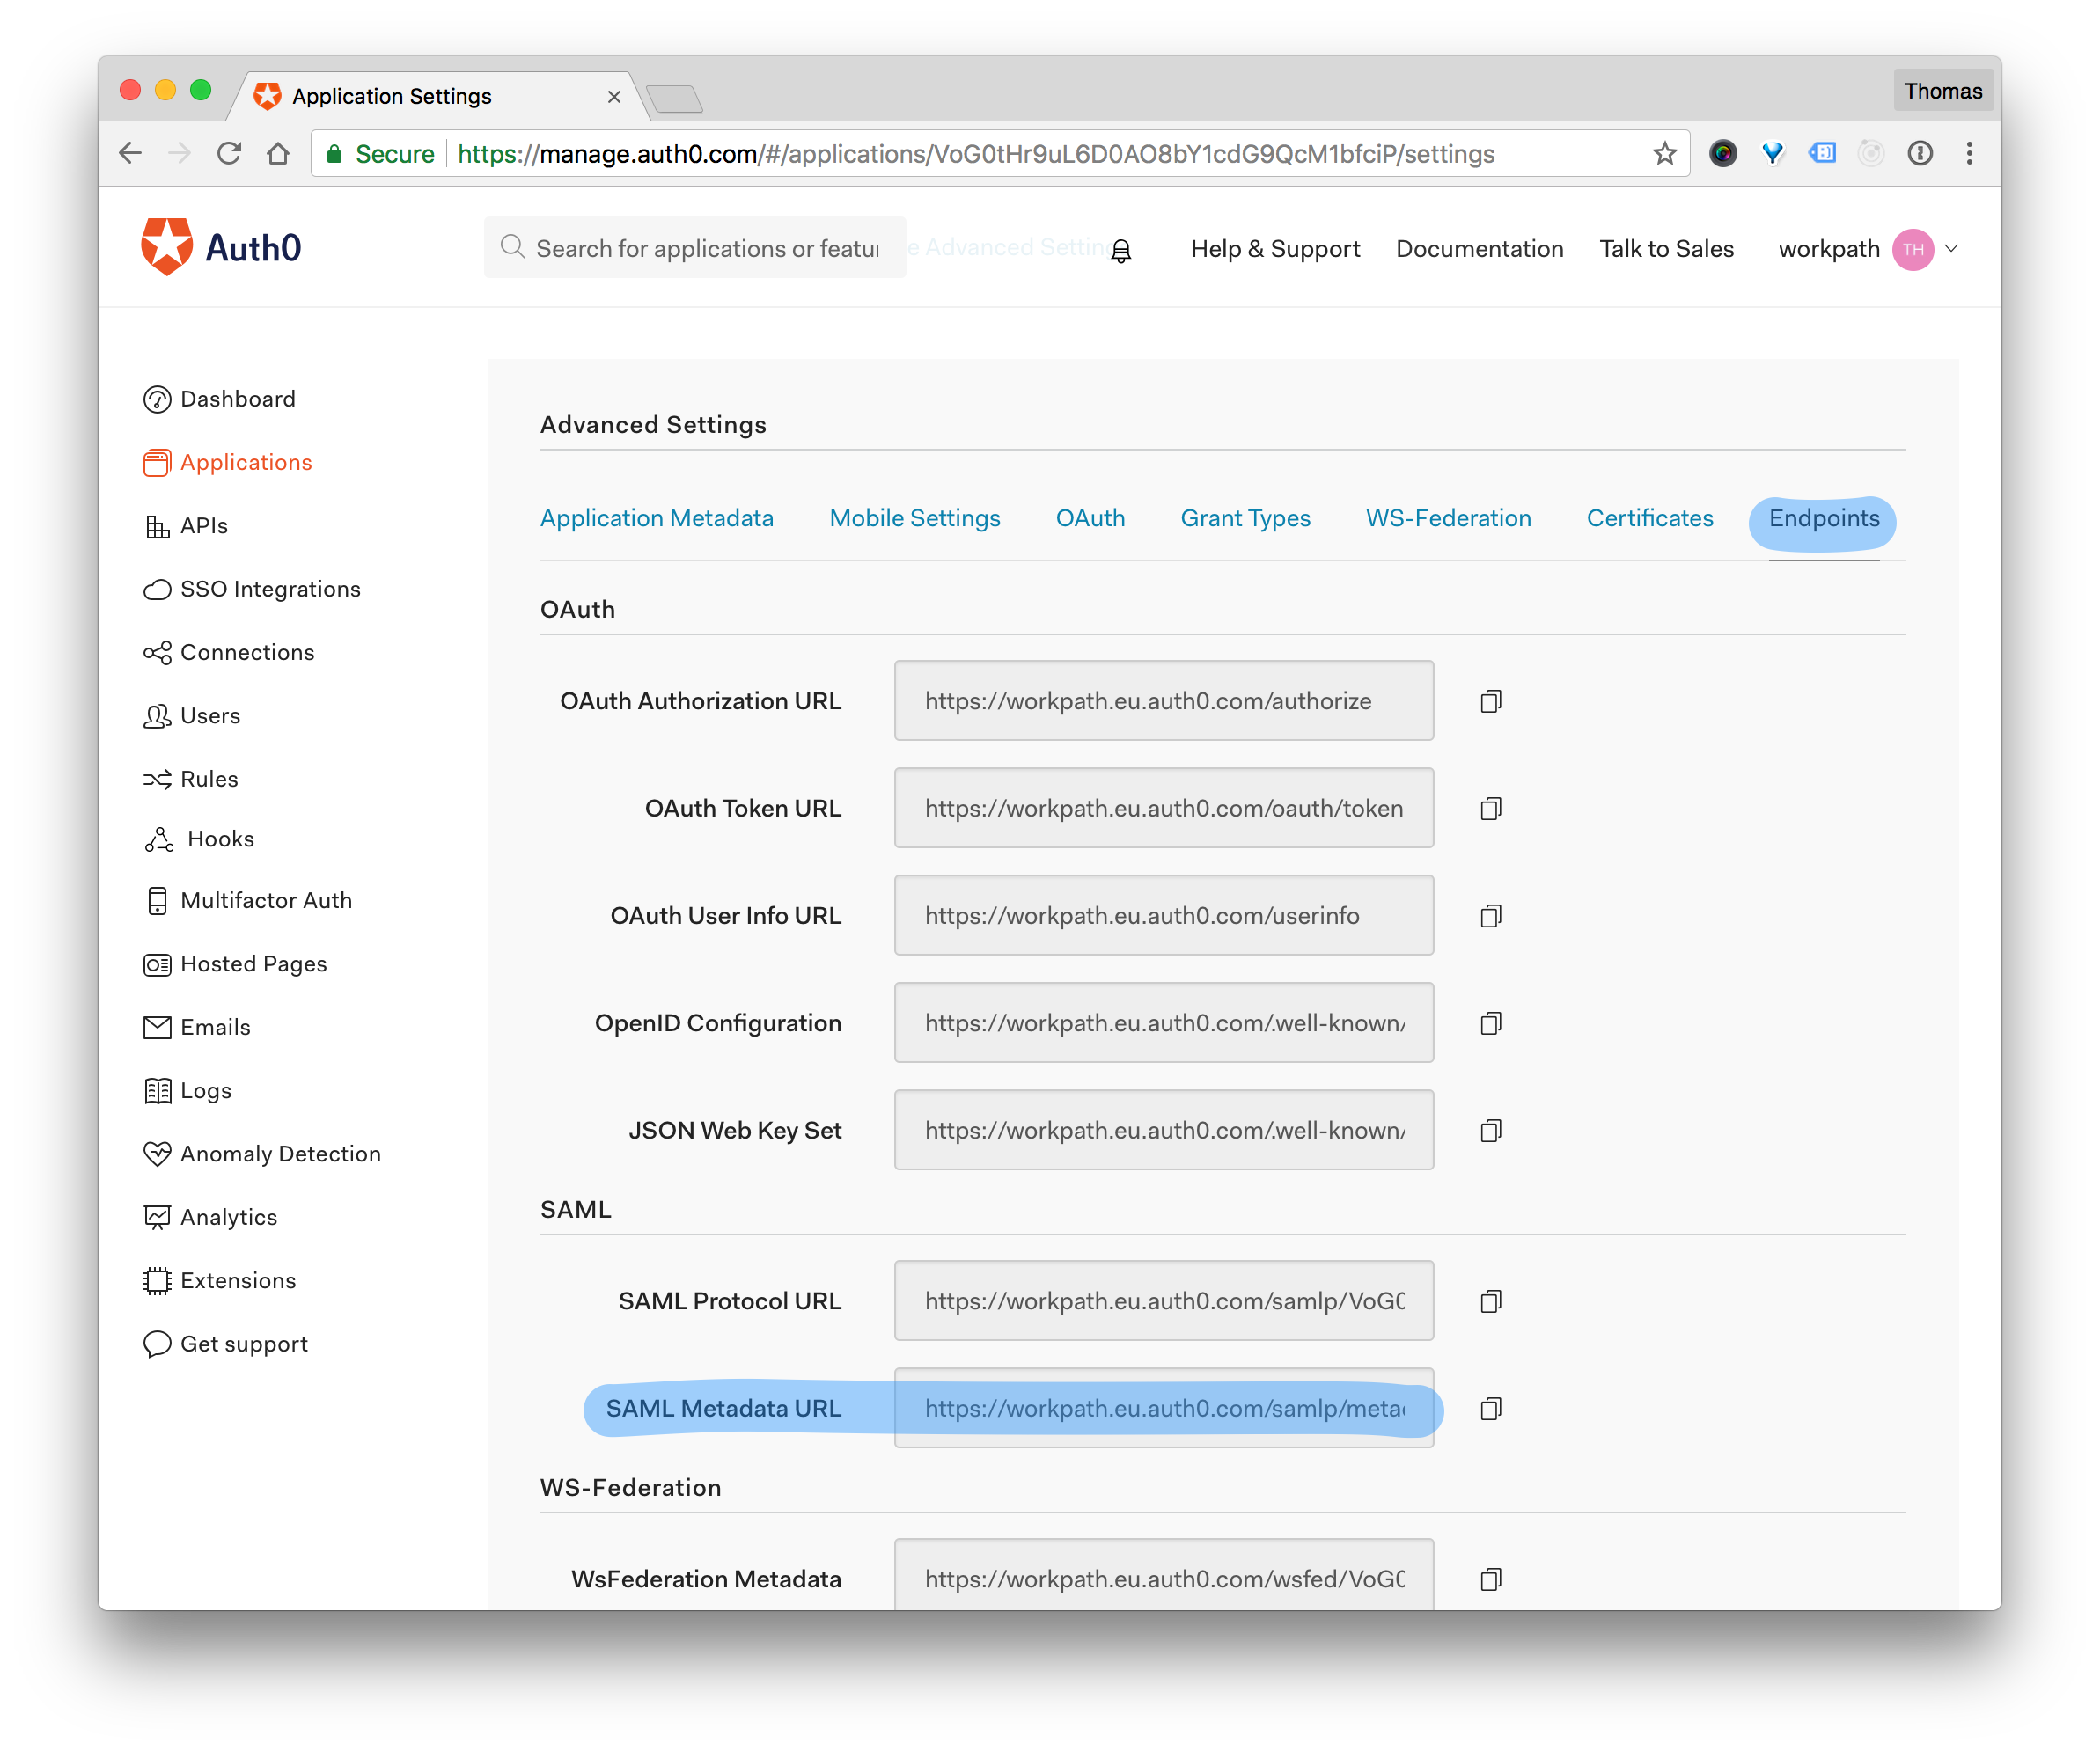Image resolution: width=2100 pixels, height=1751 pixels.
Task: Switch to WS-Federation tab
Action: point(1448,518)
